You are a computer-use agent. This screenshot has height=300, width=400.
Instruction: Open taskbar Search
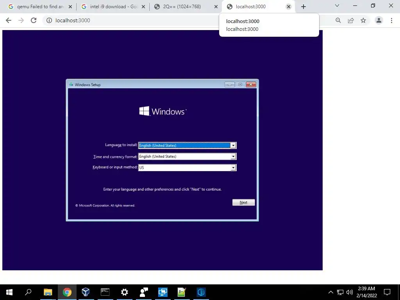(x=28, y=292)
